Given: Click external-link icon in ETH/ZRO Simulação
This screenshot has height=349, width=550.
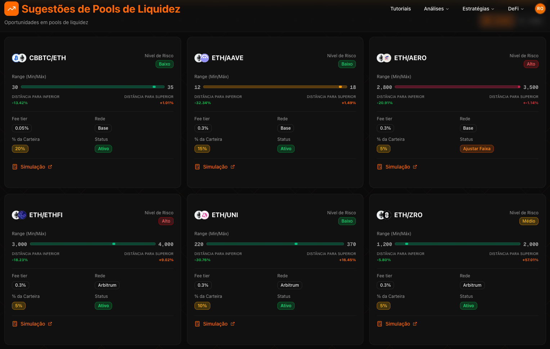Looking at the screenshot, I should [415, 324].
